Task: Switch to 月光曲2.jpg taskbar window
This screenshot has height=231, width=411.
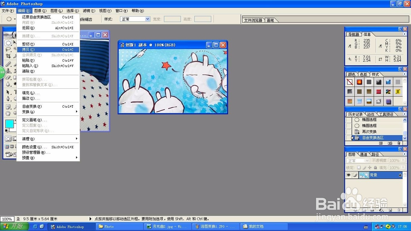Action: click(x=167, y=226)
